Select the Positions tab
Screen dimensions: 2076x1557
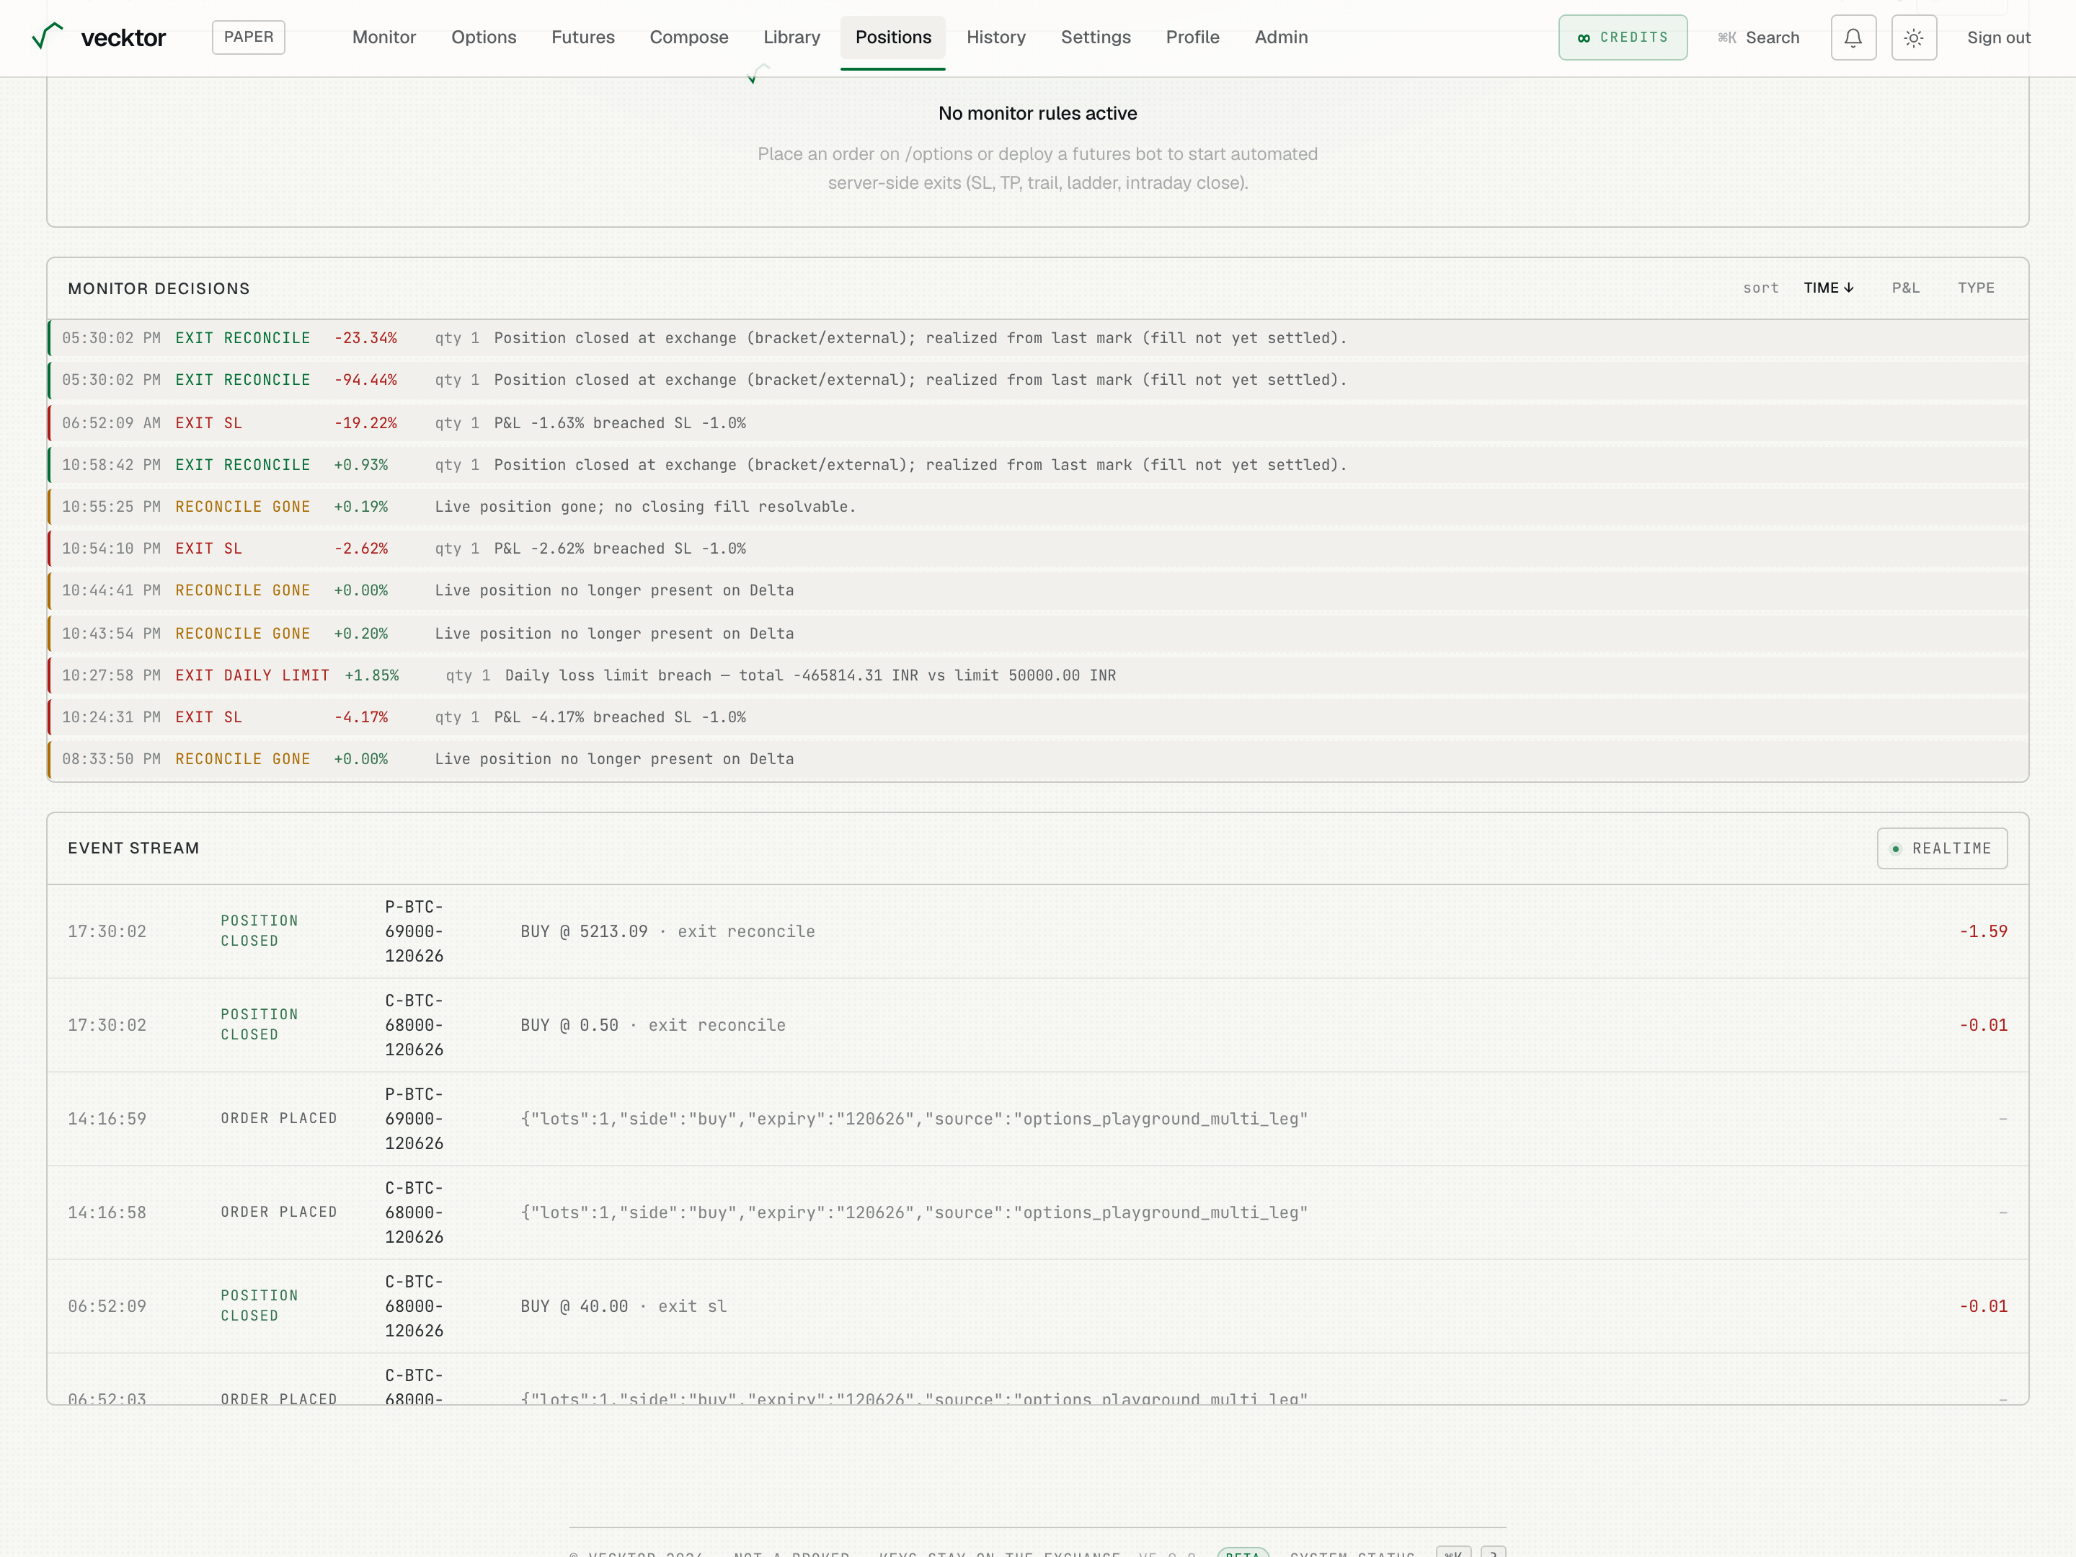coord(892,37)
